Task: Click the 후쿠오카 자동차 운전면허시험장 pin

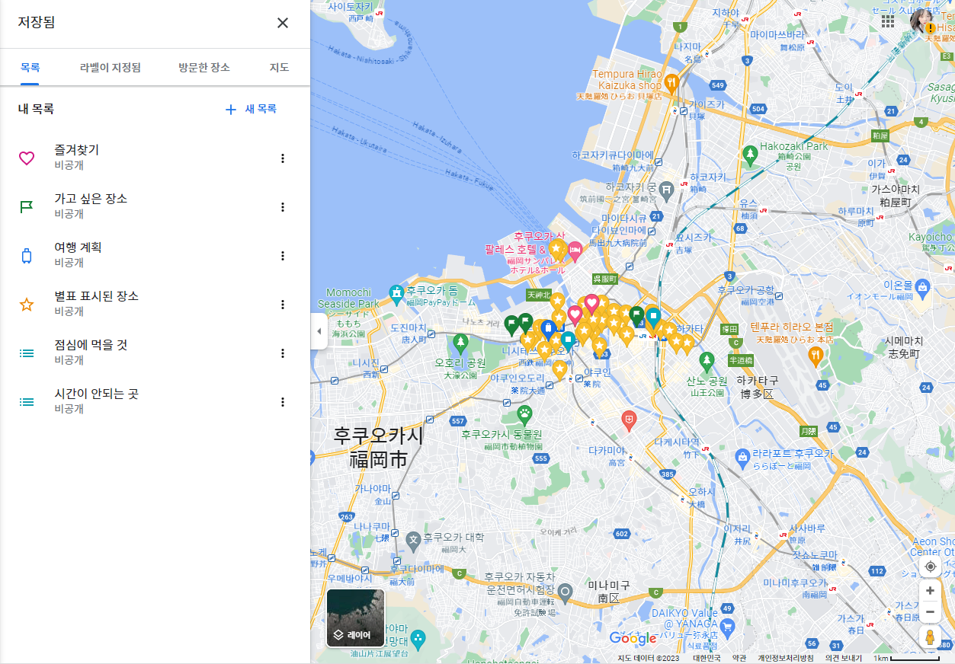Action: click(565, 592)
